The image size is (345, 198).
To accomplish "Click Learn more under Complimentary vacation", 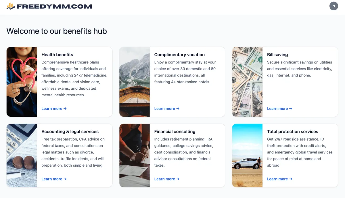I will click(x=167, y=109).
